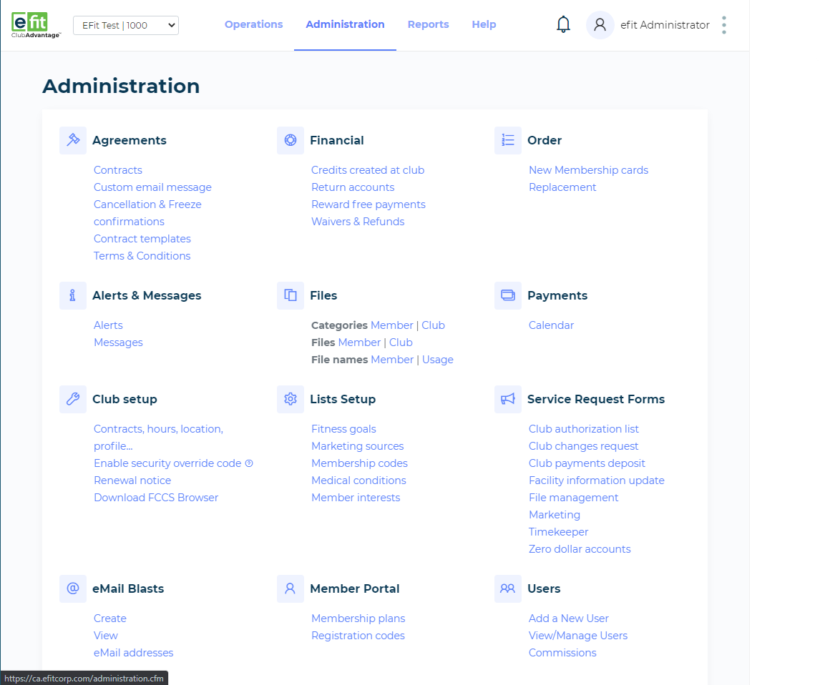The width and height of the screenshot is (820, 685).
Task: Click the user avatar icon
Action: tap(600, 25)
